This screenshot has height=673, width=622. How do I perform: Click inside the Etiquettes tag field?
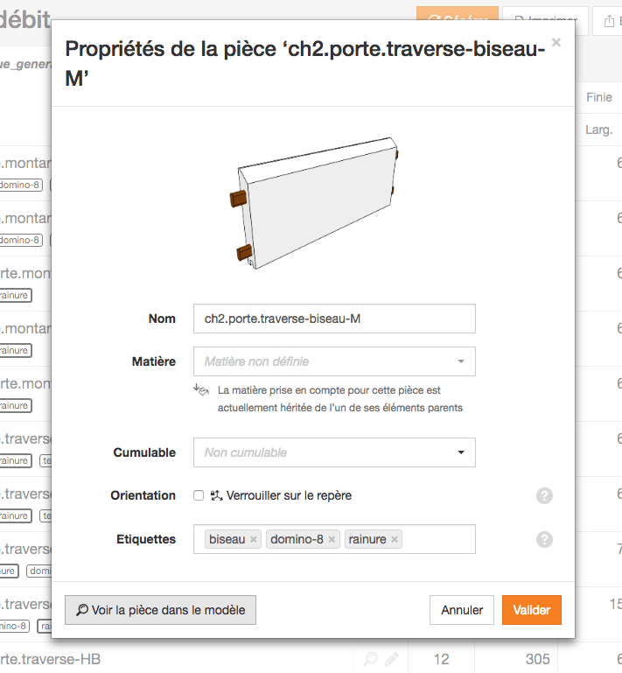pos(437,539)
